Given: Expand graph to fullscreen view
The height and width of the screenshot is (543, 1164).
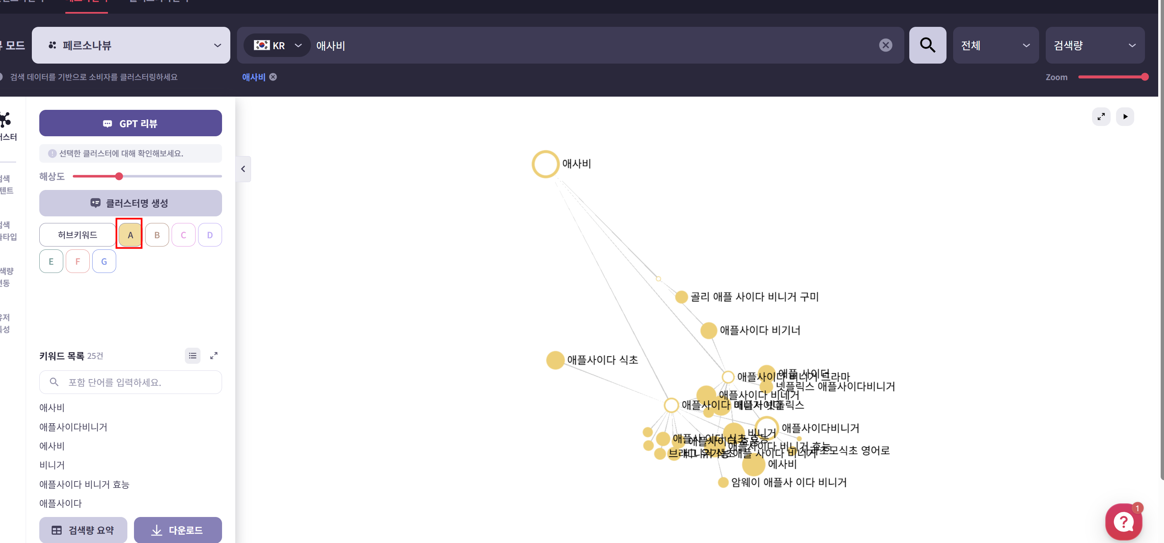Looking at the screenshot, I should click(1101, 116).
